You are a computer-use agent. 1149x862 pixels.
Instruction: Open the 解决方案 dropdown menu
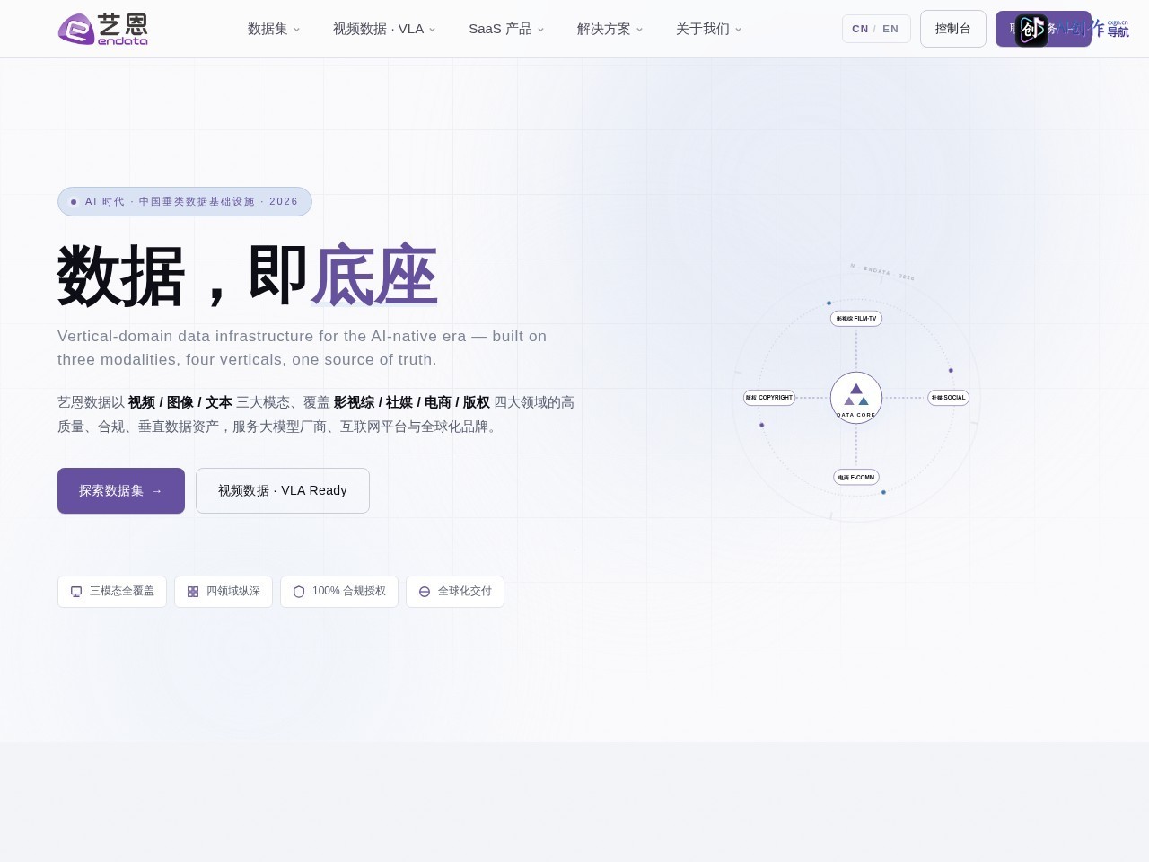[x=610, y=29]
